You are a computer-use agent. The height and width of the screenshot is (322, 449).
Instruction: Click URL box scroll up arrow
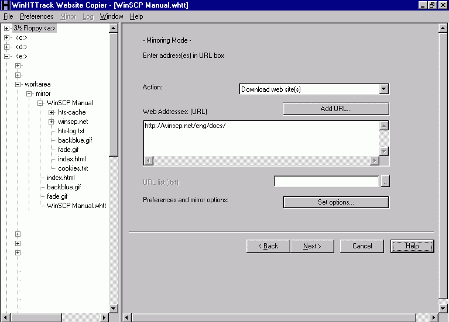(x=384, y=126)
